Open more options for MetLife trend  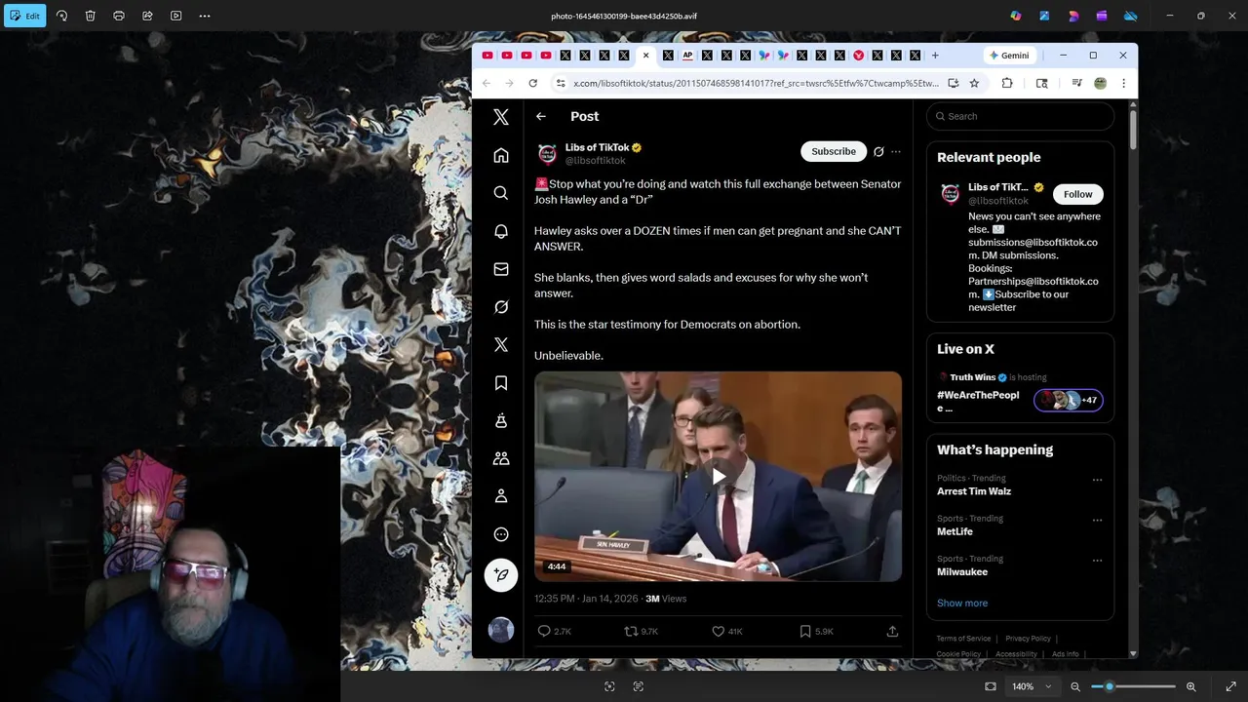(1097, 521)
